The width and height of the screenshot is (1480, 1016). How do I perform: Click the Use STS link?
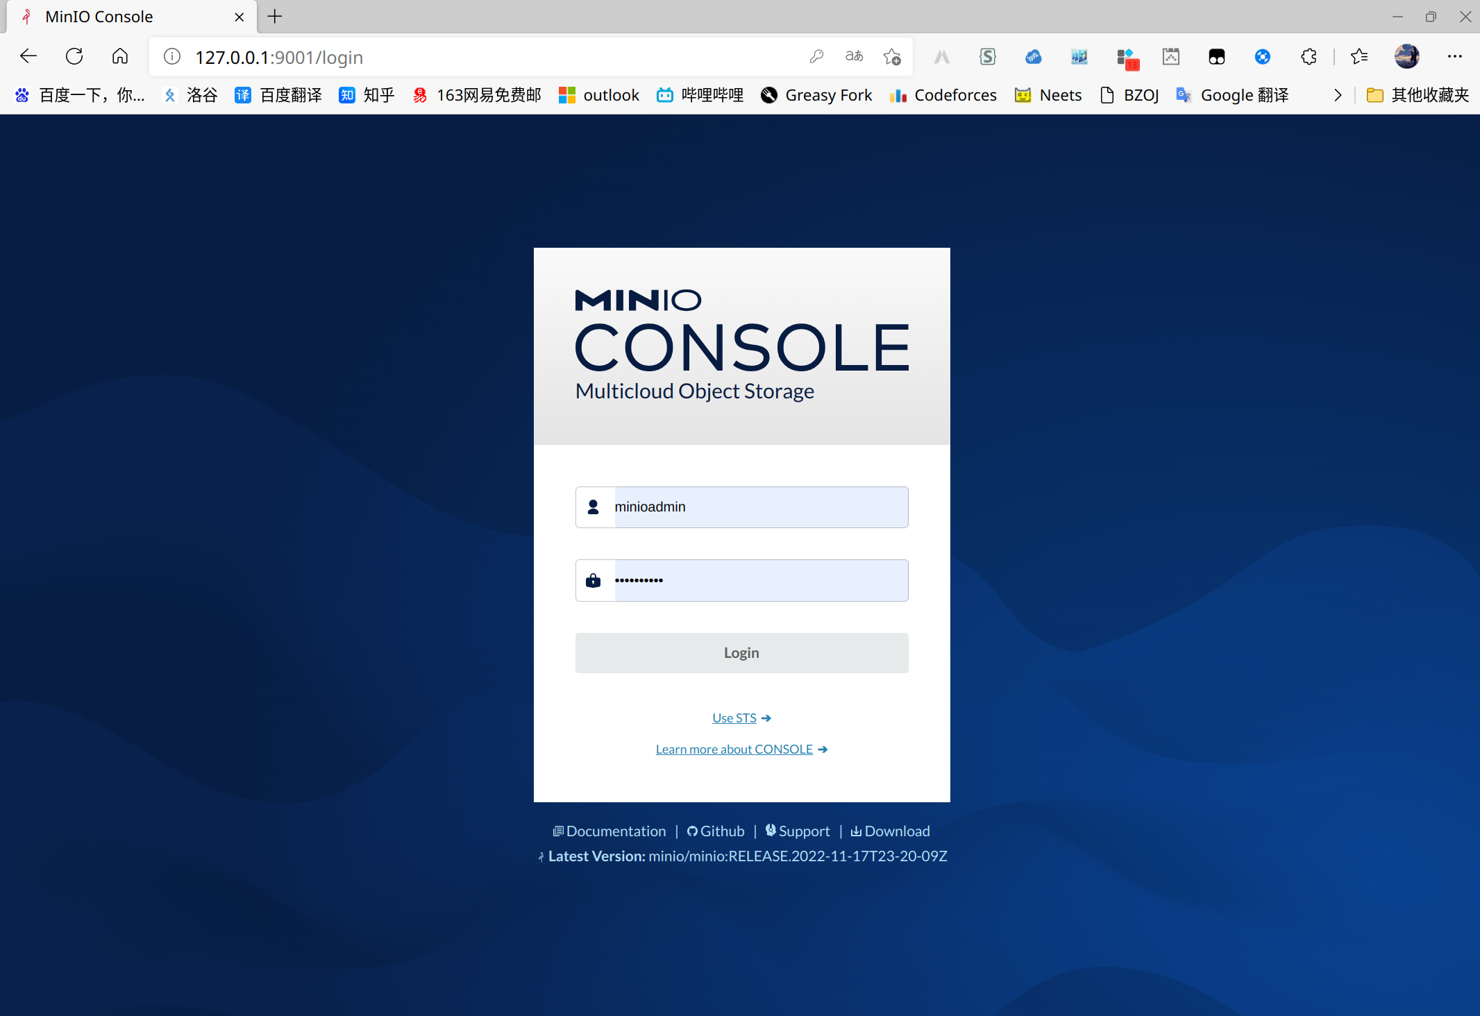click(x=734, y=718)
